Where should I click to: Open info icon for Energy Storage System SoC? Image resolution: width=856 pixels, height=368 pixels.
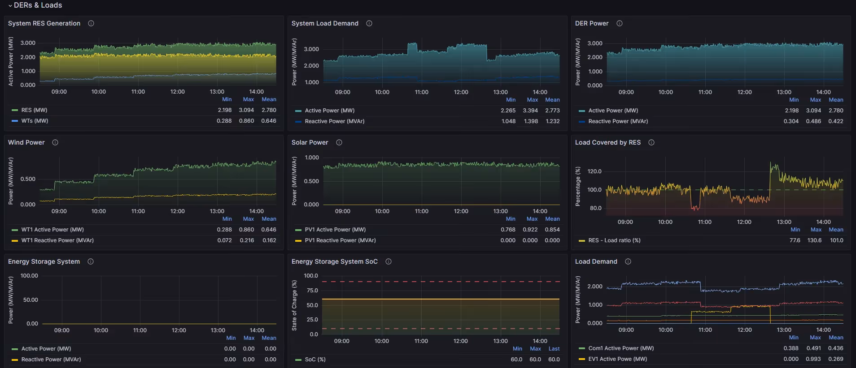pos(389,261)
